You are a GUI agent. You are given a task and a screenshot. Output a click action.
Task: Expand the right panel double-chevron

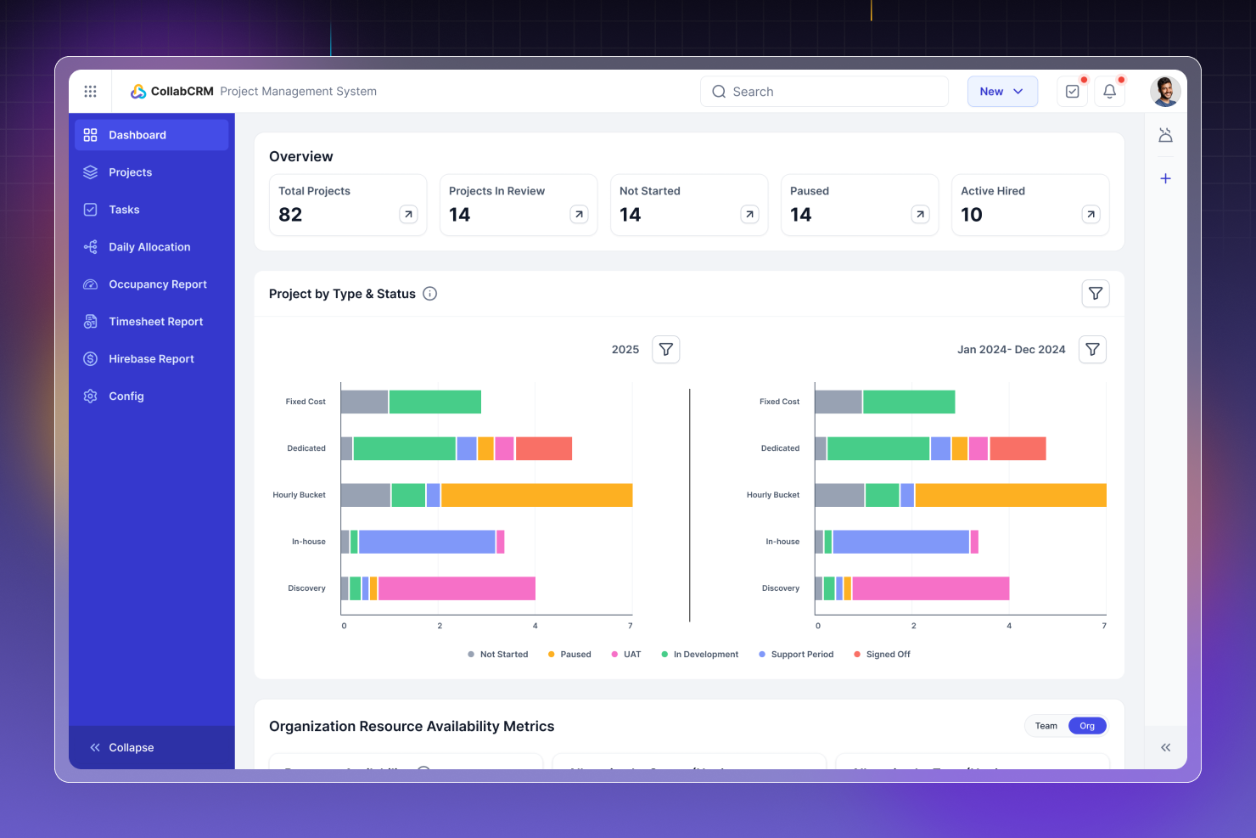pos(1165,748)
